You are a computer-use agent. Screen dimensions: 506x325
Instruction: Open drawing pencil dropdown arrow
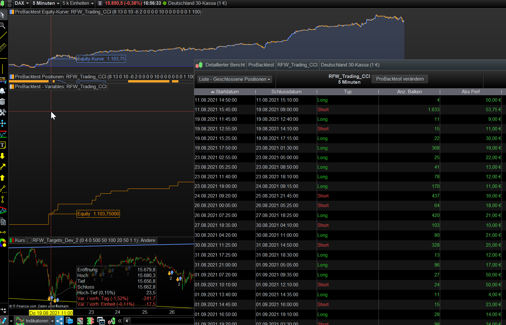coord(11,321)
